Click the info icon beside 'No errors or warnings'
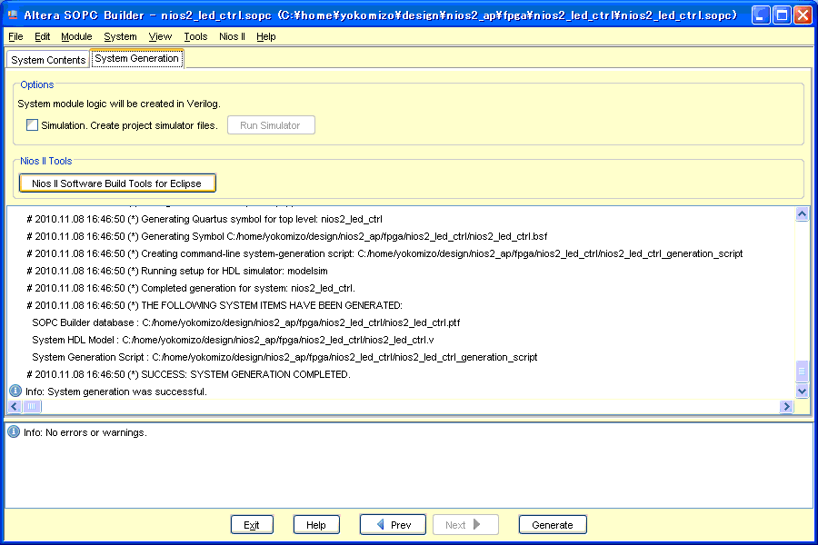This screenshot has width=818, height=545. tap(14, 431)
